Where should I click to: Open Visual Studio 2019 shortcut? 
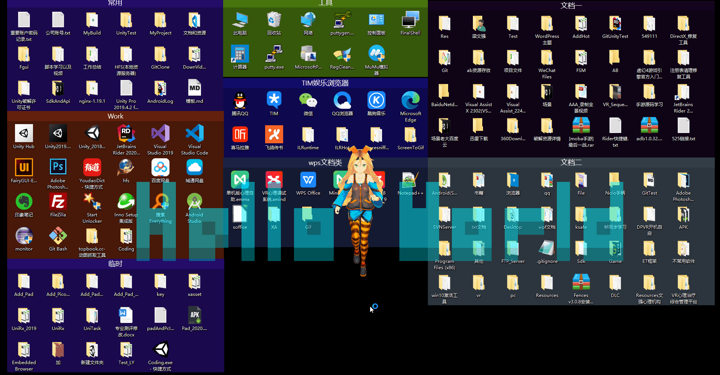pyautogui.click(x=160, y=140)
